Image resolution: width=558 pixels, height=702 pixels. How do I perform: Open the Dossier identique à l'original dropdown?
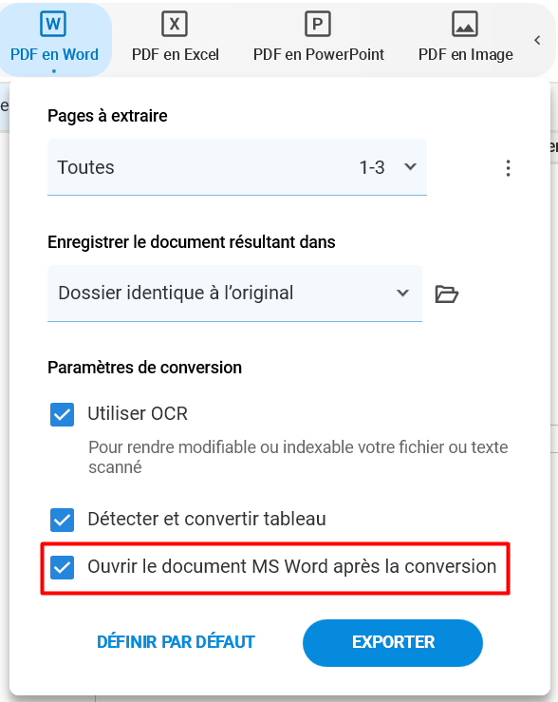(234, 294)
